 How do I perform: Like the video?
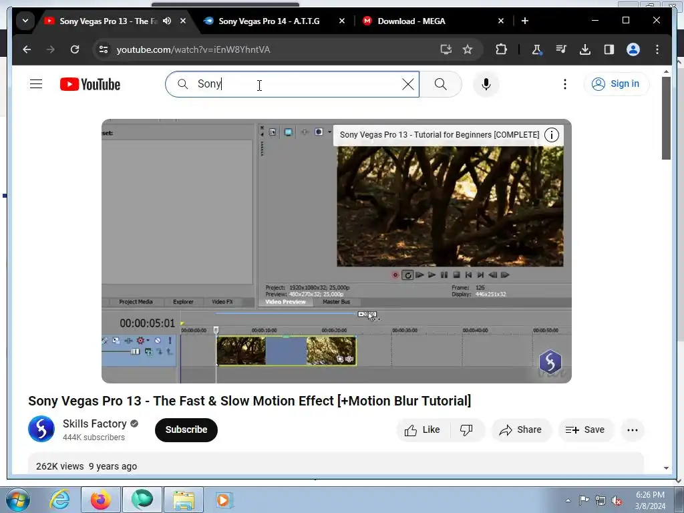[423, 430]
